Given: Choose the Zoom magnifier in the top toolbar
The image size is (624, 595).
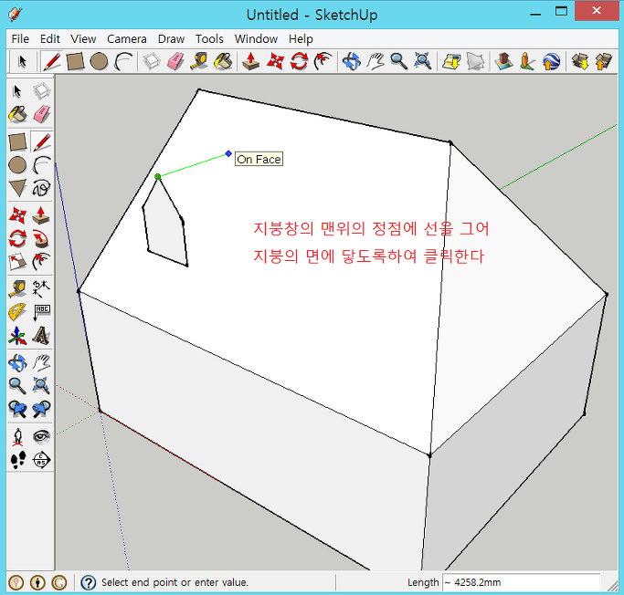Looking at the screenshot, I should point(398,62).
